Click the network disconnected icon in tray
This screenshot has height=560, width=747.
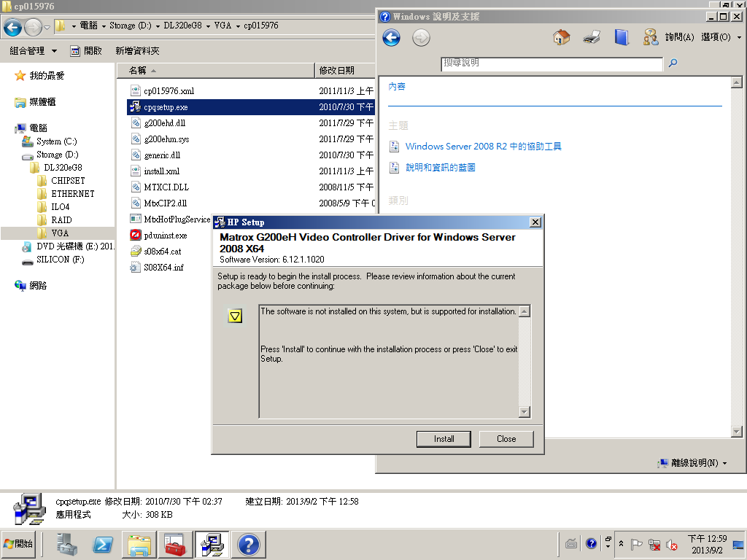click(x=654, y=545)
